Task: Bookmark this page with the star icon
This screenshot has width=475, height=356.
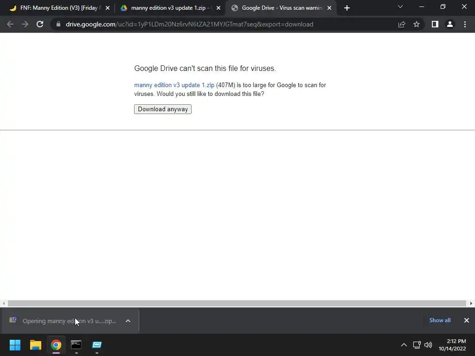Action: pyautogui.click(x=417, y=24)
